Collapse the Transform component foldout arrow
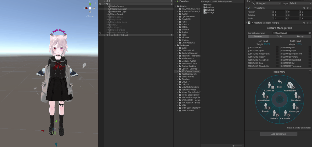The image size is (312, 147). [x=246, y=8]
